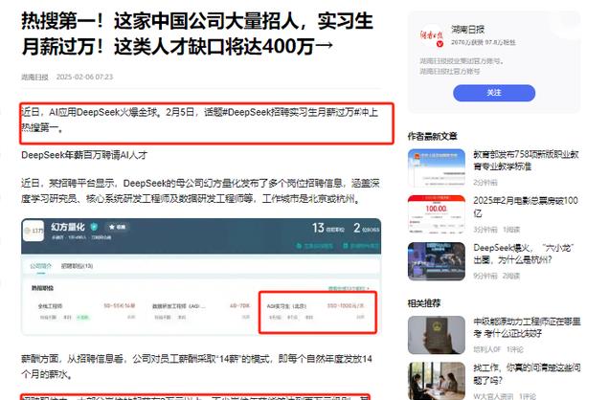Screen dimensions: 609x400
Task: Open the 湖南日报 account name in the author card
Action: coord(467,30)
